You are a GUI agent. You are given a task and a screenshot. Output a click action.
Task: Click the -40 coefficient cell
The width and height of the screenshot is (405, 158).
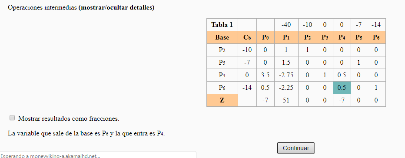[x=286, y=25]
